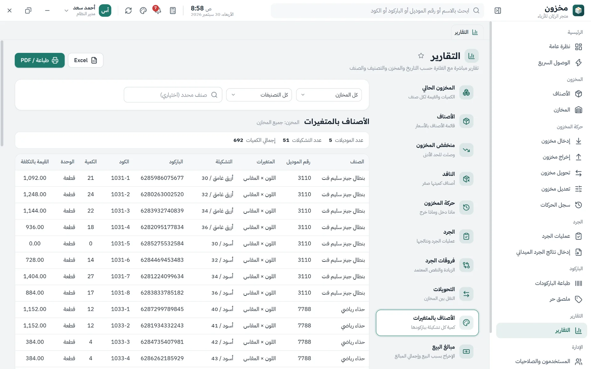Open إدخال نتائج الجرد الميداني
This screenshot has width=591, height=369.
[x=542, y=252]
